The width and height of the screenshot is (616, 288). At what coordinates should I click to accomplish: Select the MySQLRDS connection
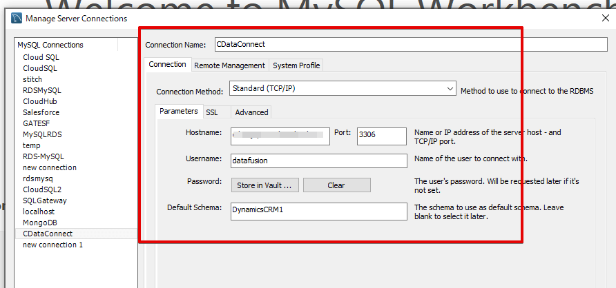click(42, 134)
